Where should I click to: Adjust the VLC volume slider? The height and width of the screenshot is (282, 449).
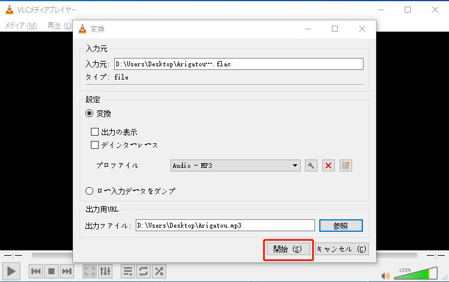pyautogui.click(x=416, y=274)
